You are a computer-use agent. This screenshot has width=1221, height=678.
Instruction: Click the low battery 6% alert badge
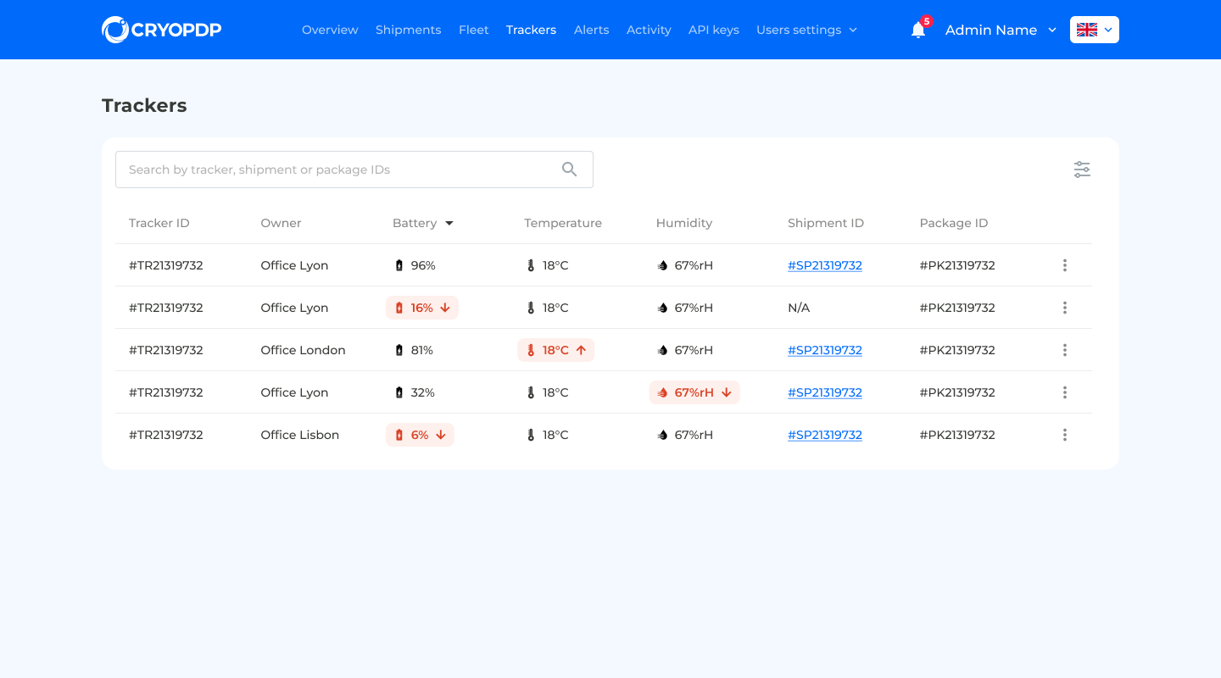pos(420,435)
